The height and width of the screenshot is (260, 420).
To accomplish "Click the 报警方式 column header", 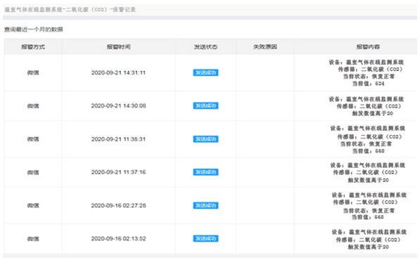I will (x=33, y=47).
